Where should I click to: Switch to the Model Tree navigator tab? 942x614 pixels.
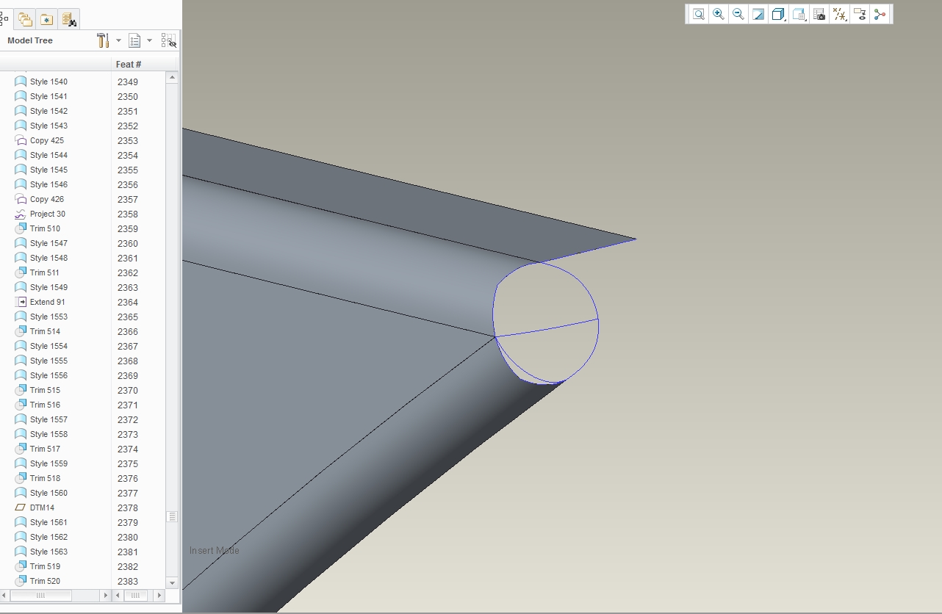pos(4,19)
